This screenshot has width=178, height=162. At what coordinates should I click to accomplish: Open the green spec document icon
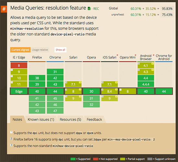pos(89,8)
